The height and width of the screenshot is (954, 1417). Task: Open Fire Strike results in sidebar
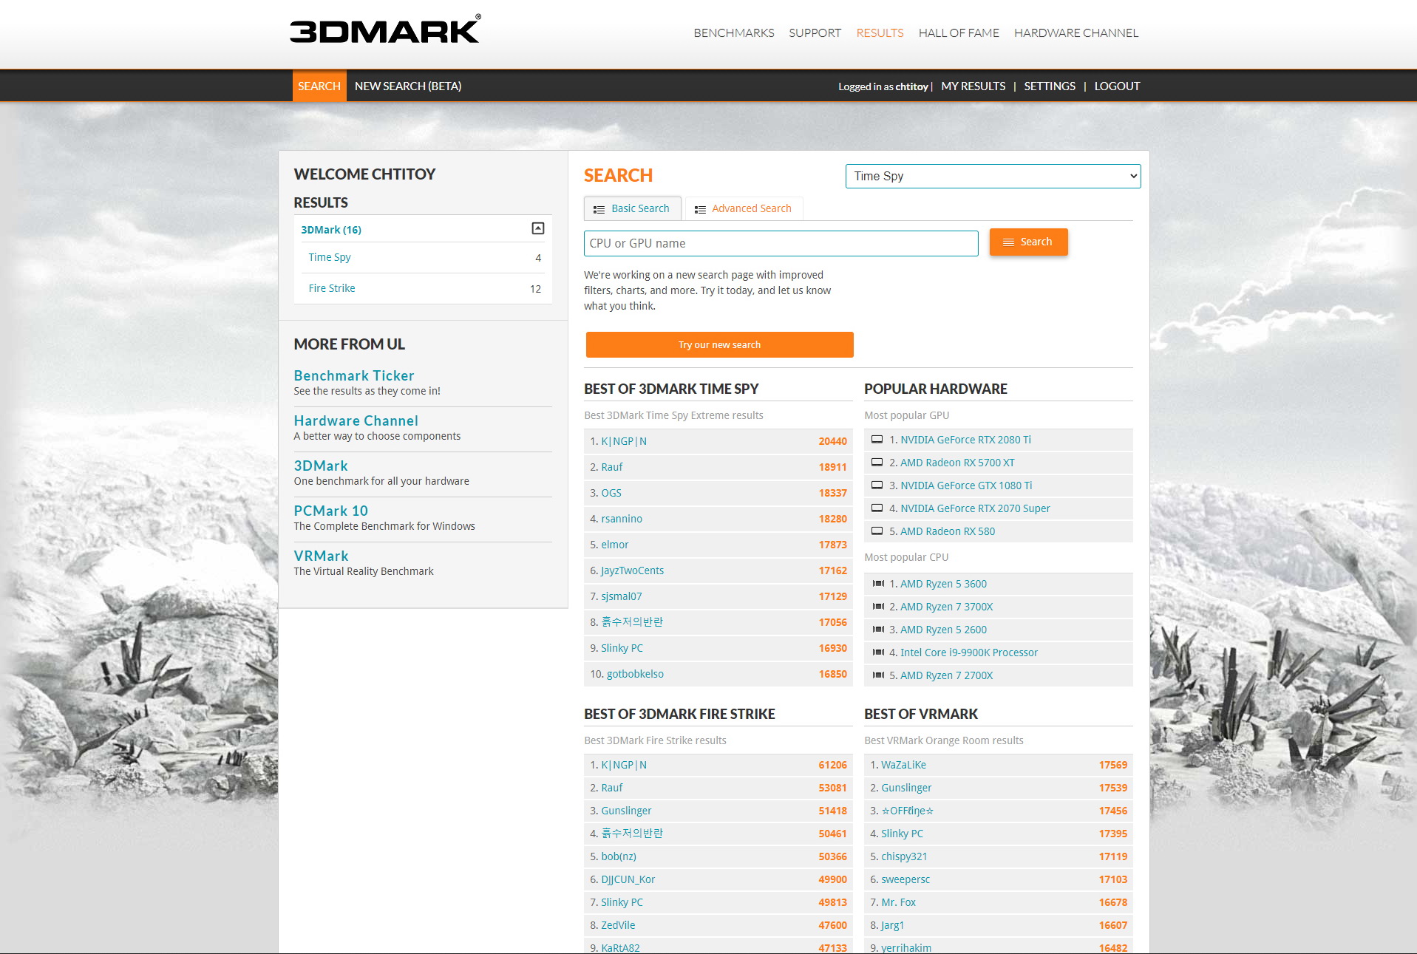(332, 288)
